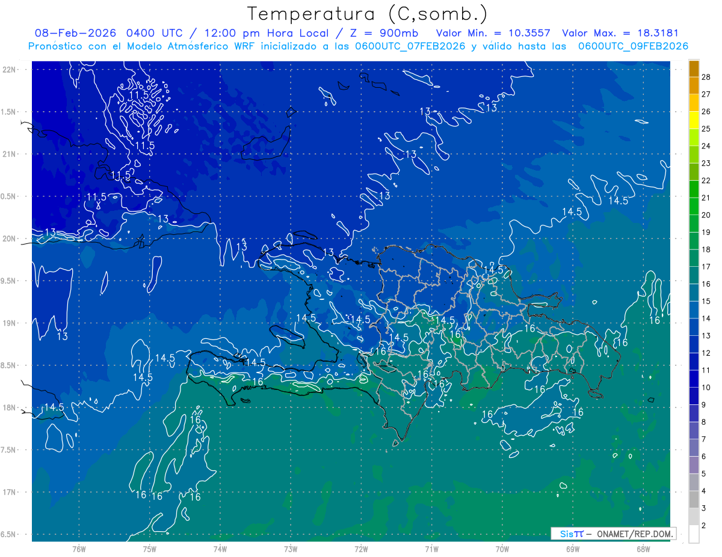The height and width of the screenshot is (557, 722).
Task: Click the 76W longitude axis label
Action: click(79, 549)
